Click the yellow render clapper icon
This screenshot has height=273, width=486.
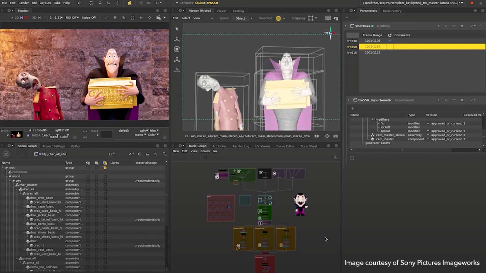coord(130,3)
